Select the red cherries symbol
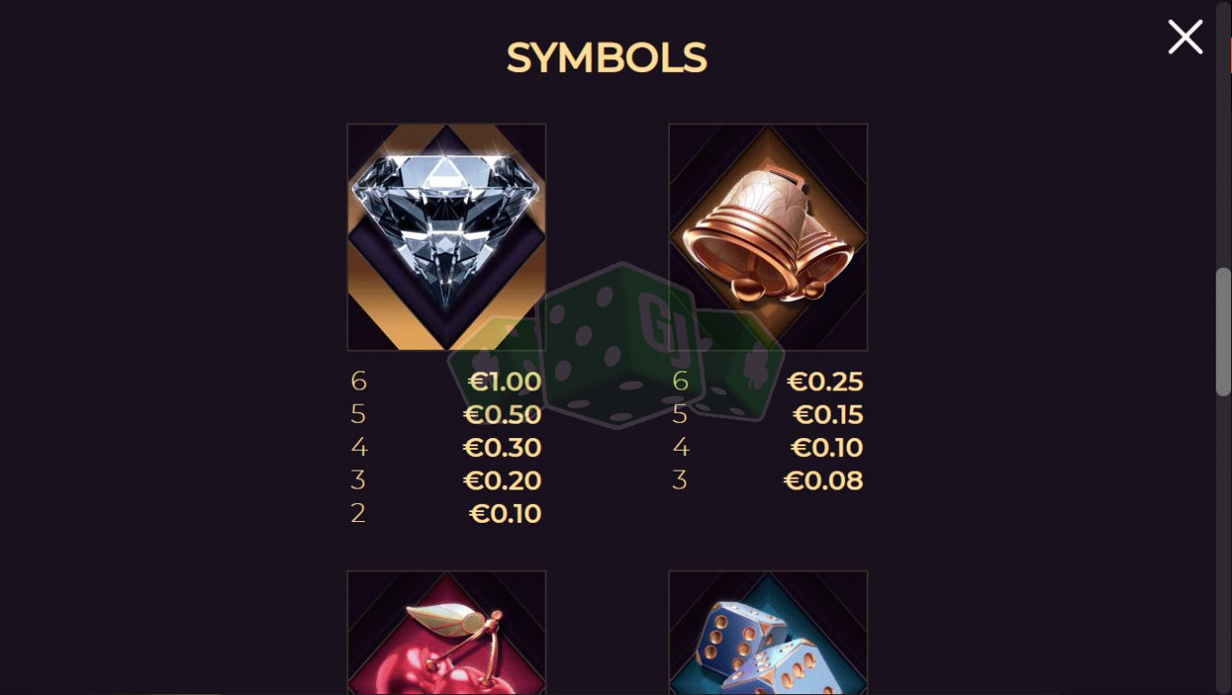The image size is (1232, 695). (x=446, y=633)
